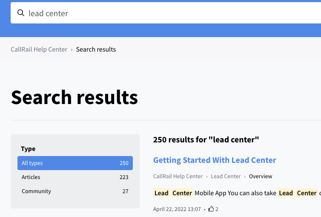The image size is (321, 217).
Task: Open the CallRail Help Center top breadcrumb link
Action: pyautogui.click(x=39, y=49)
